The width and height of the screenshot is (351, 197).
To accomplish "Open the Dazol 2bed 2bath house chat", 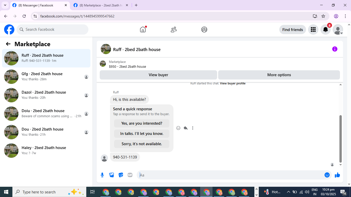I will (x=46, y=95).
